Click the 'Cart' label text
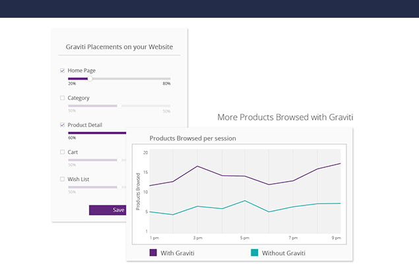419x274 pixels. coord(73,152)
